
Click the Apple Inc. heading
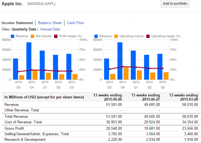click(x=12, y=4)
